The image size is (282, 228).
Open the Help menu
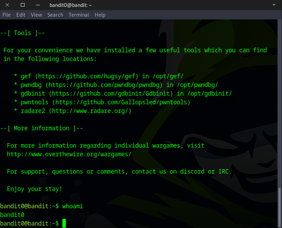(x=100, y=15)
